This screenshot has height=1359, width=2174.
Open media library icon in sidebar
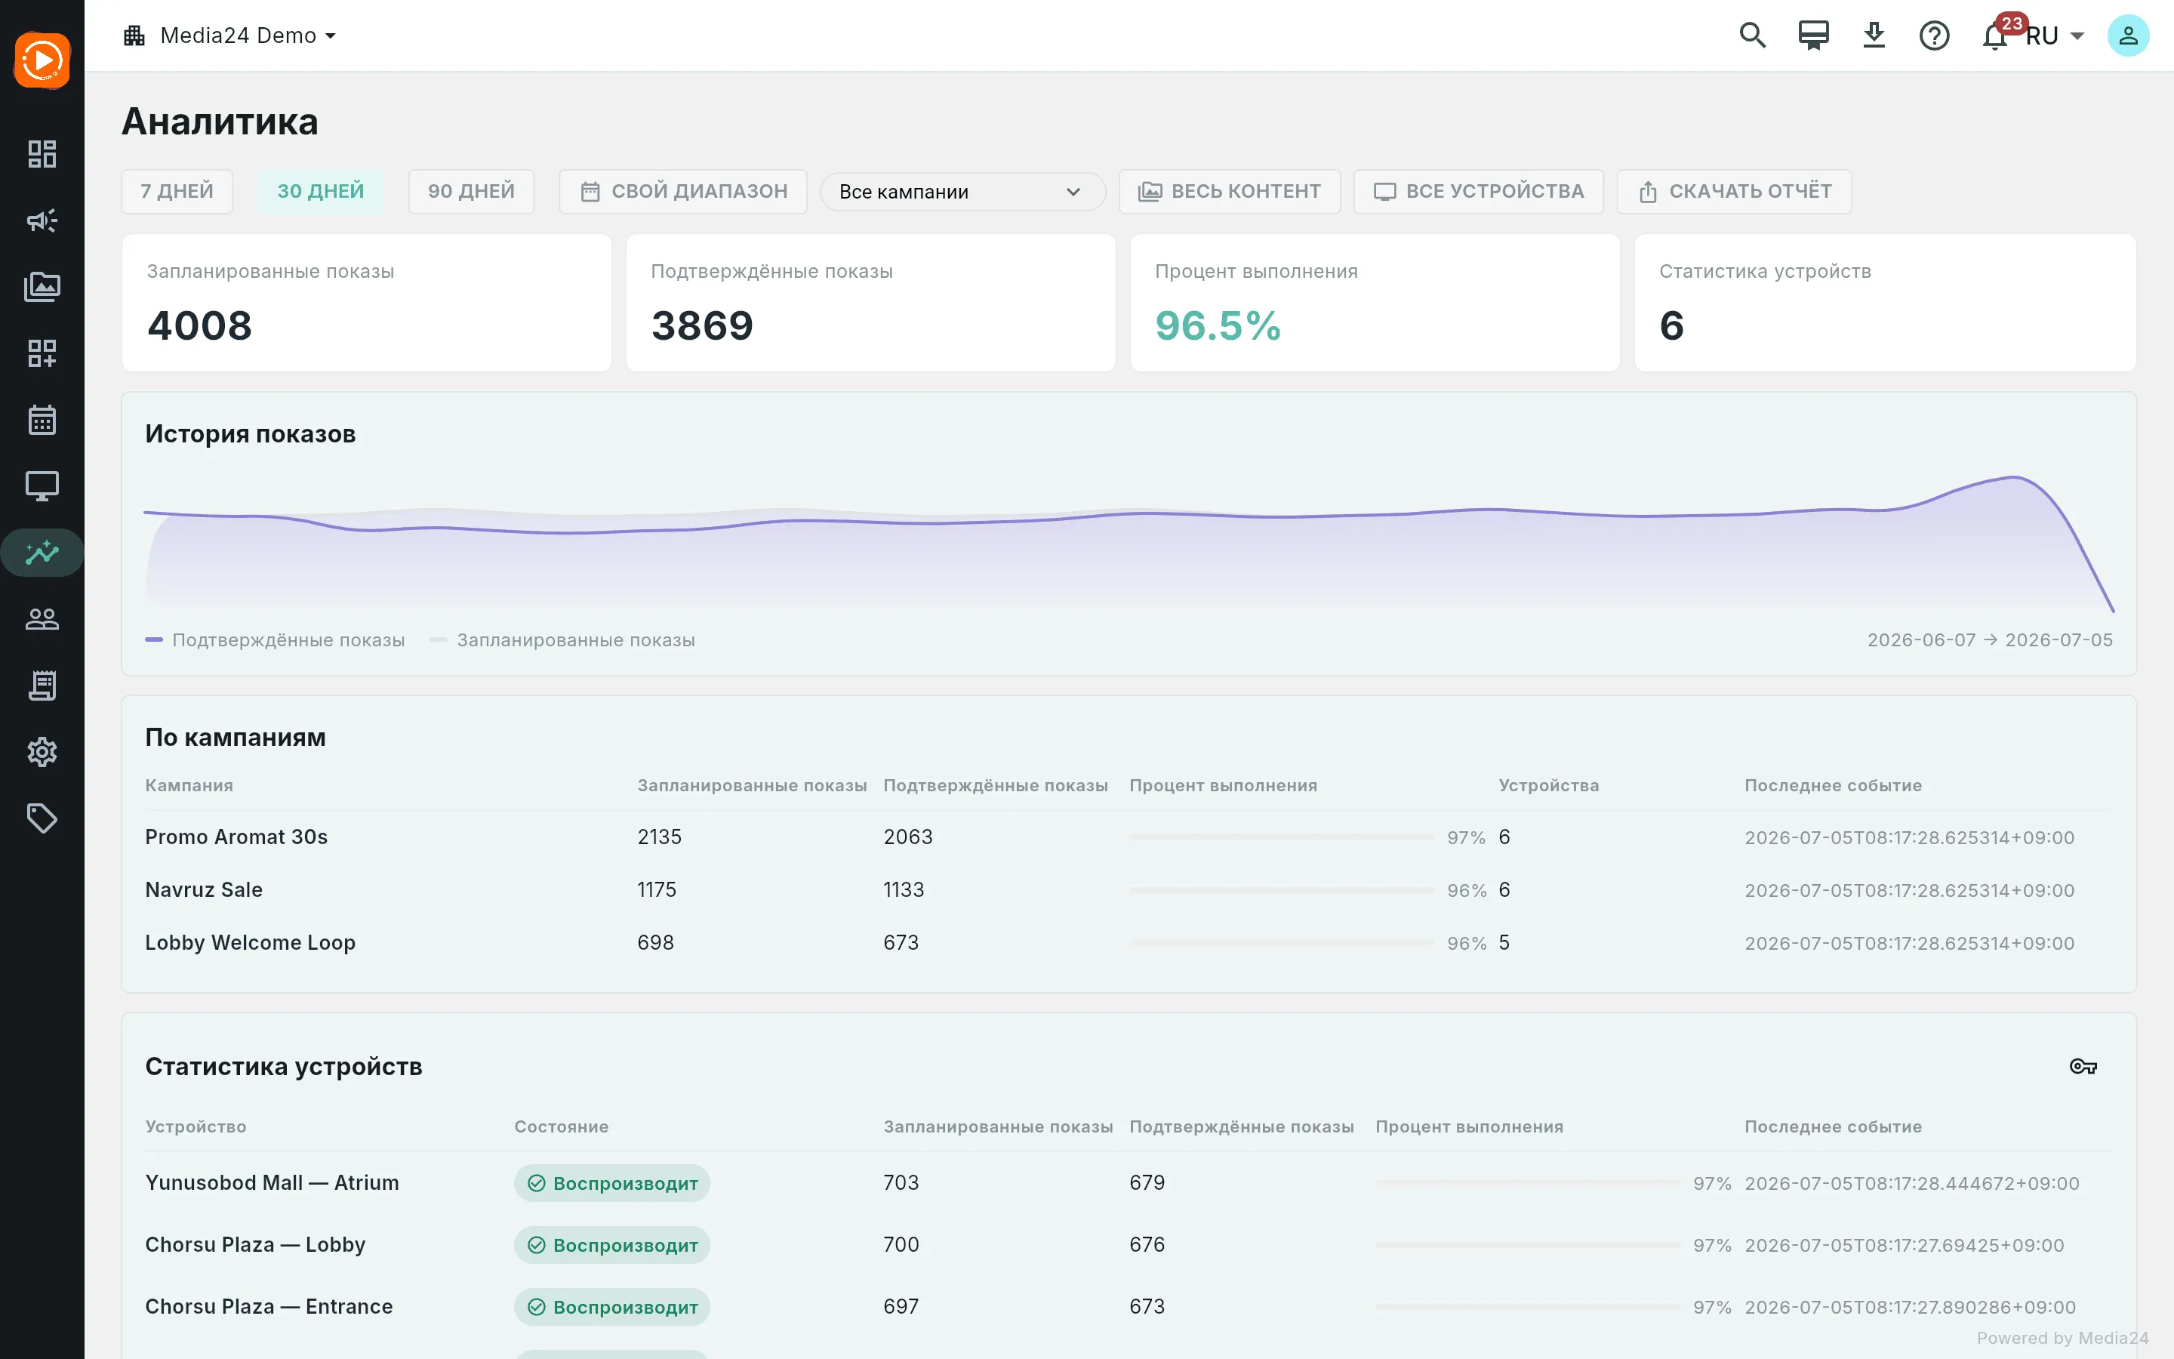pos(42,287)
